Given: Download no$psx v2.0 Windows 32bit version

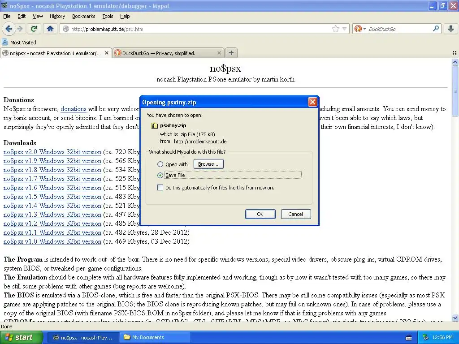Looking at the screenshot, I should [x=52, y=152].
